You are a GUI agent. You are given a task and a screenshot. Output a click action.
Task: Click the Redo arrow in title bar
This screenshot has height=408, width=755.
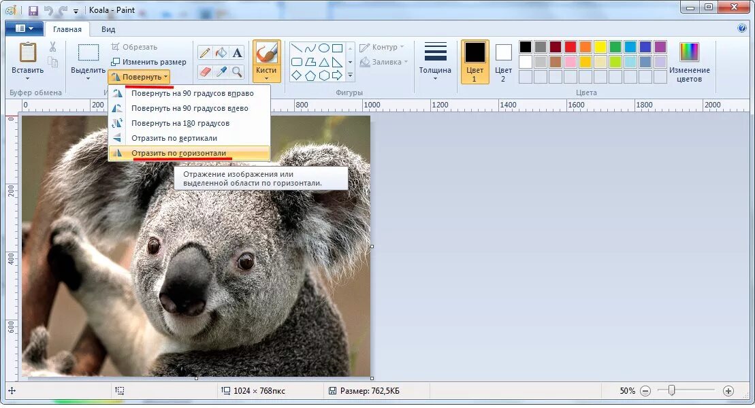click(x=63, y=10)
